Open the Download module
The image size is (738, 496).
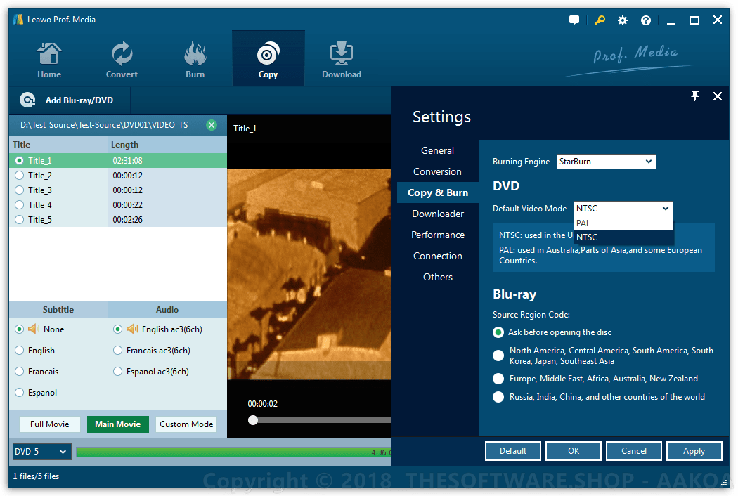(341, 60)
